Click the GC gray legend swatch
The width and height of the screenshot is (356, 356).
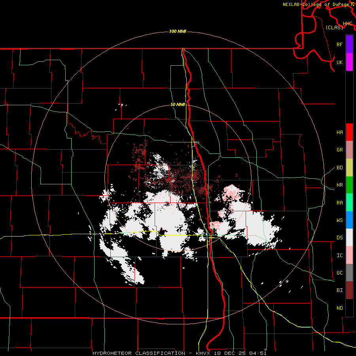point(349,273)
